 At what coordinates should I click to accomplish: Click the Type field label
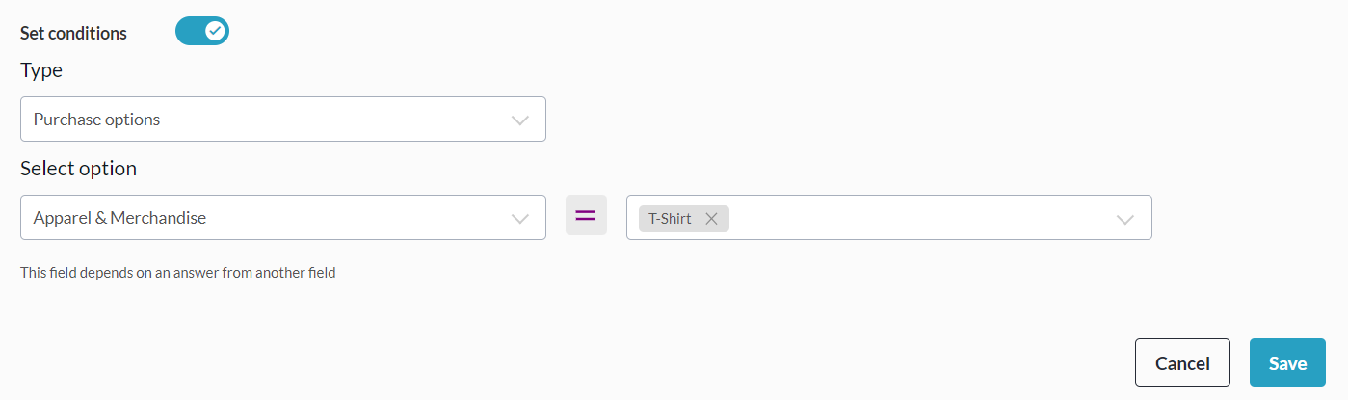click(41, 70)
